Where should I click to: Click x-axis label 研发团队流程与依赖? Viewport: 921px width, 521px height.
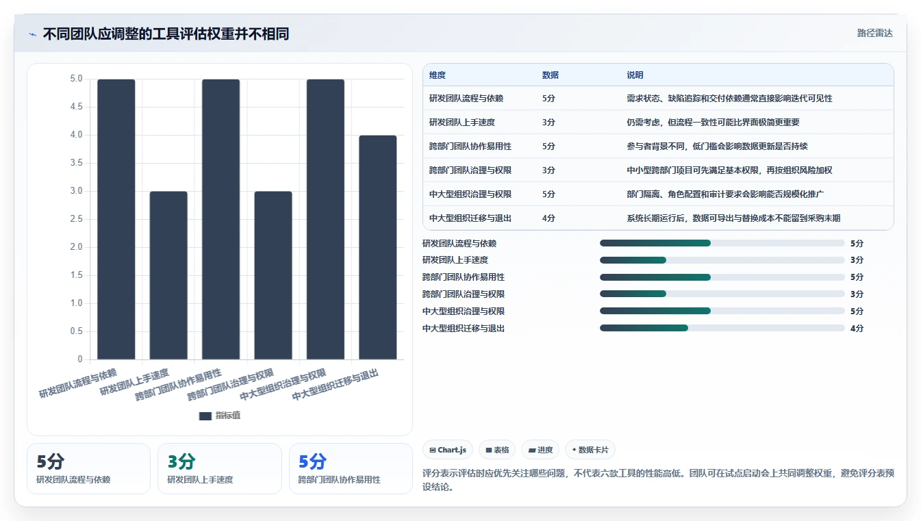pos(77,384)
